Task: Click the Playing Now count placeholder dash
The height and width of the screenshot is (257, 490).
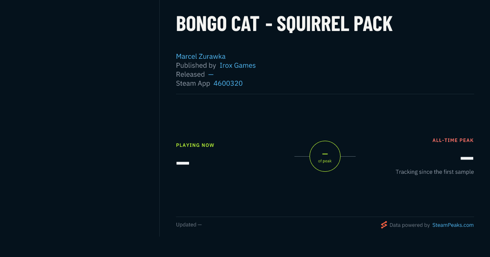Action: (x=183, y=163)
